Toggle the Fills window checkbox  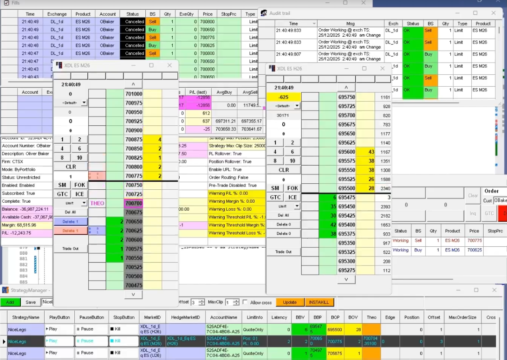point(6,3)
